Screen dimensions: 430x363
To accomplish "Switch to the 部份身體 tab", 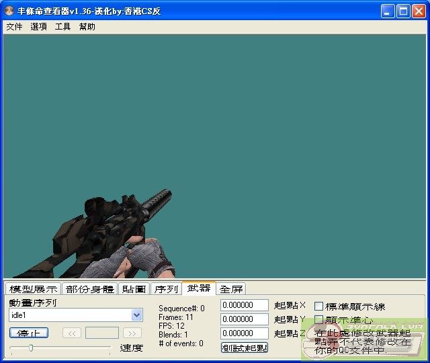I will (89, 289).
